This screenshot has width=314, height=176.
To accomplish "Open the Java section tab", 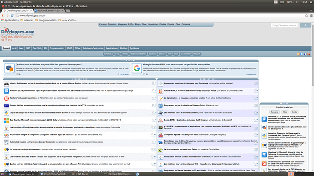I will point(21,48).
